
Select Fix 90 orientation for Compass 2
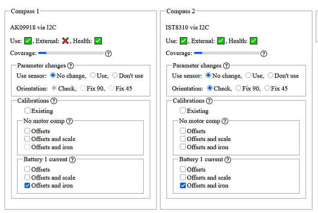click(x=238, y=88)
